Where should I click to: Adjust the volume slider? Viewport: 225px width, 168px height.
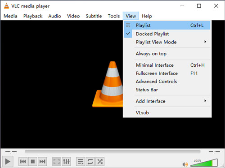pyautogui.click(x=204, y=163)
